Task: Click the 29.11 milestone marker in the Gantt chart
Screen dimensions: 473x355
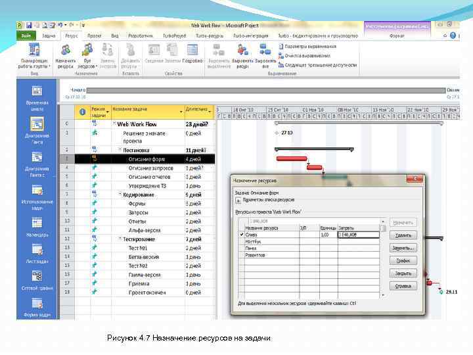Action: (441, 292)
